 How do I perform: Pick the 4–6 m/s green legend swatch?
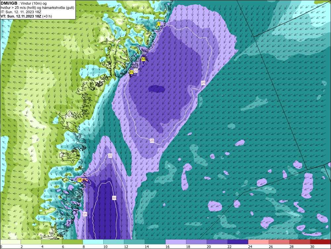tap(52, 242)
